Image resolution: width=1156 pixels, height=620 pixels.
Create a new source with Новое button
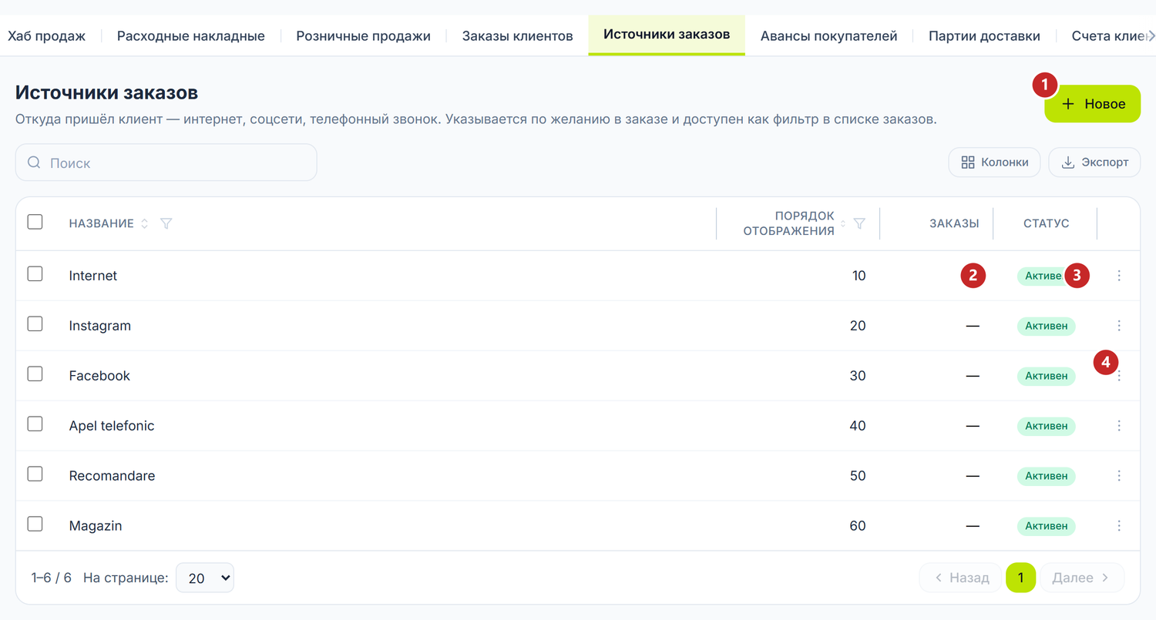tap(1092, 104)
